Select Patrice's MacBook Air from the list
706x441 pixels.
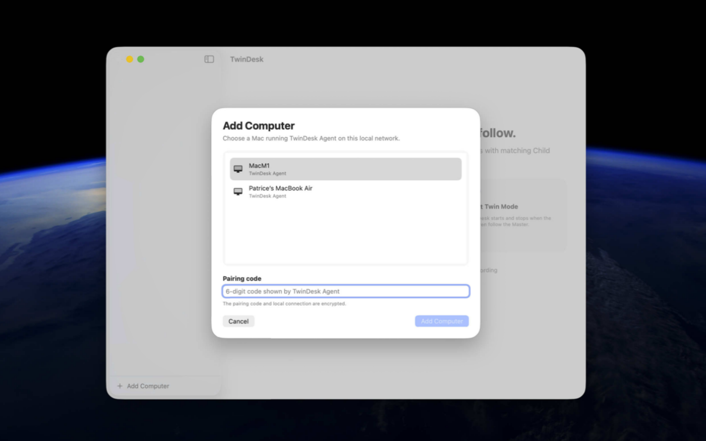345,192
